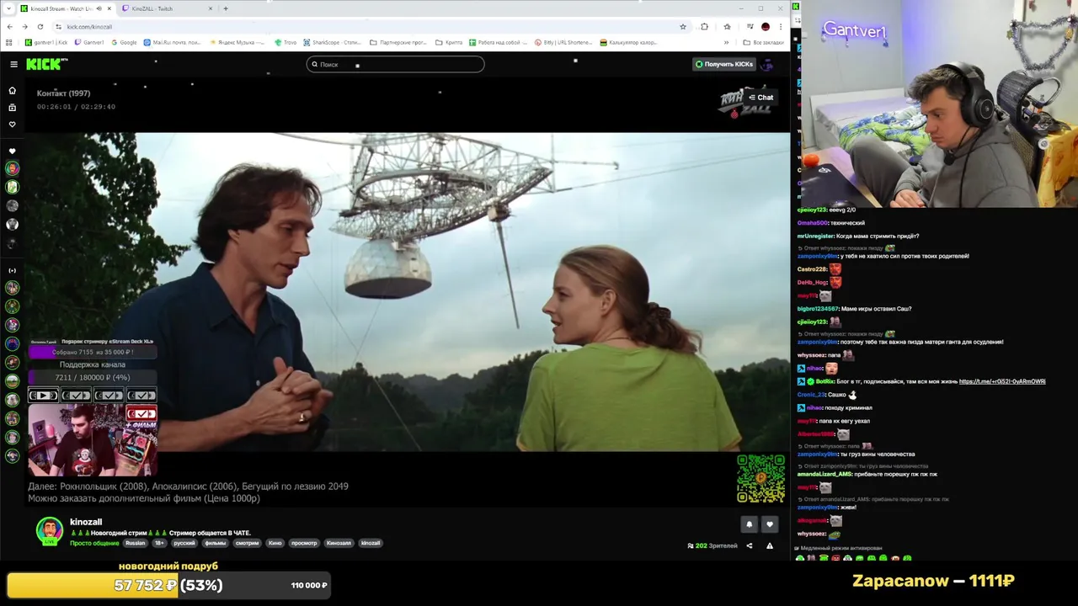The width and height of the screenshot is (1078, 606).
Task: Open second followed channel avatar in sidebar
Action: point(12,187)
